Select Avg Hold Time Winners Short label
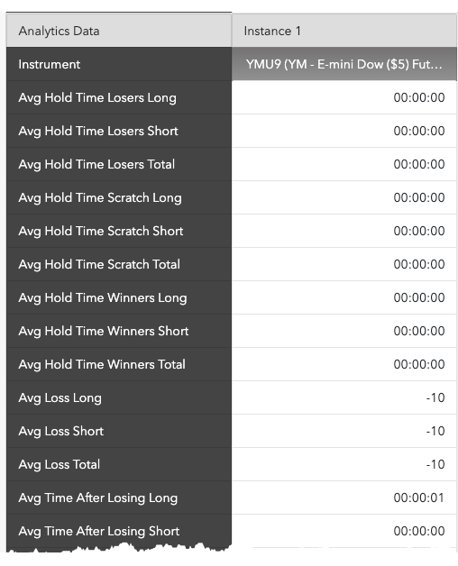458x566 pixels. coord(104,331)
